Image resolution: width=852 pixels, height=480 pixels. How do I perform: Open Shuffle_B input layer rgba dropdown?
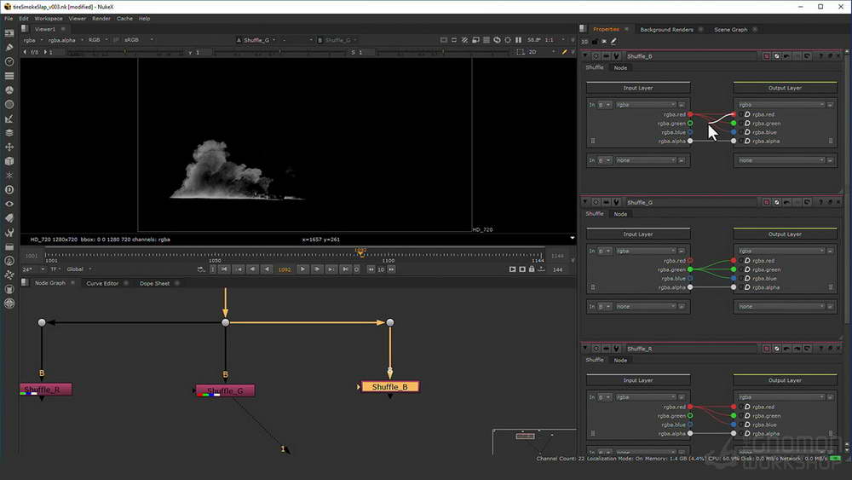tap(646, 104)
